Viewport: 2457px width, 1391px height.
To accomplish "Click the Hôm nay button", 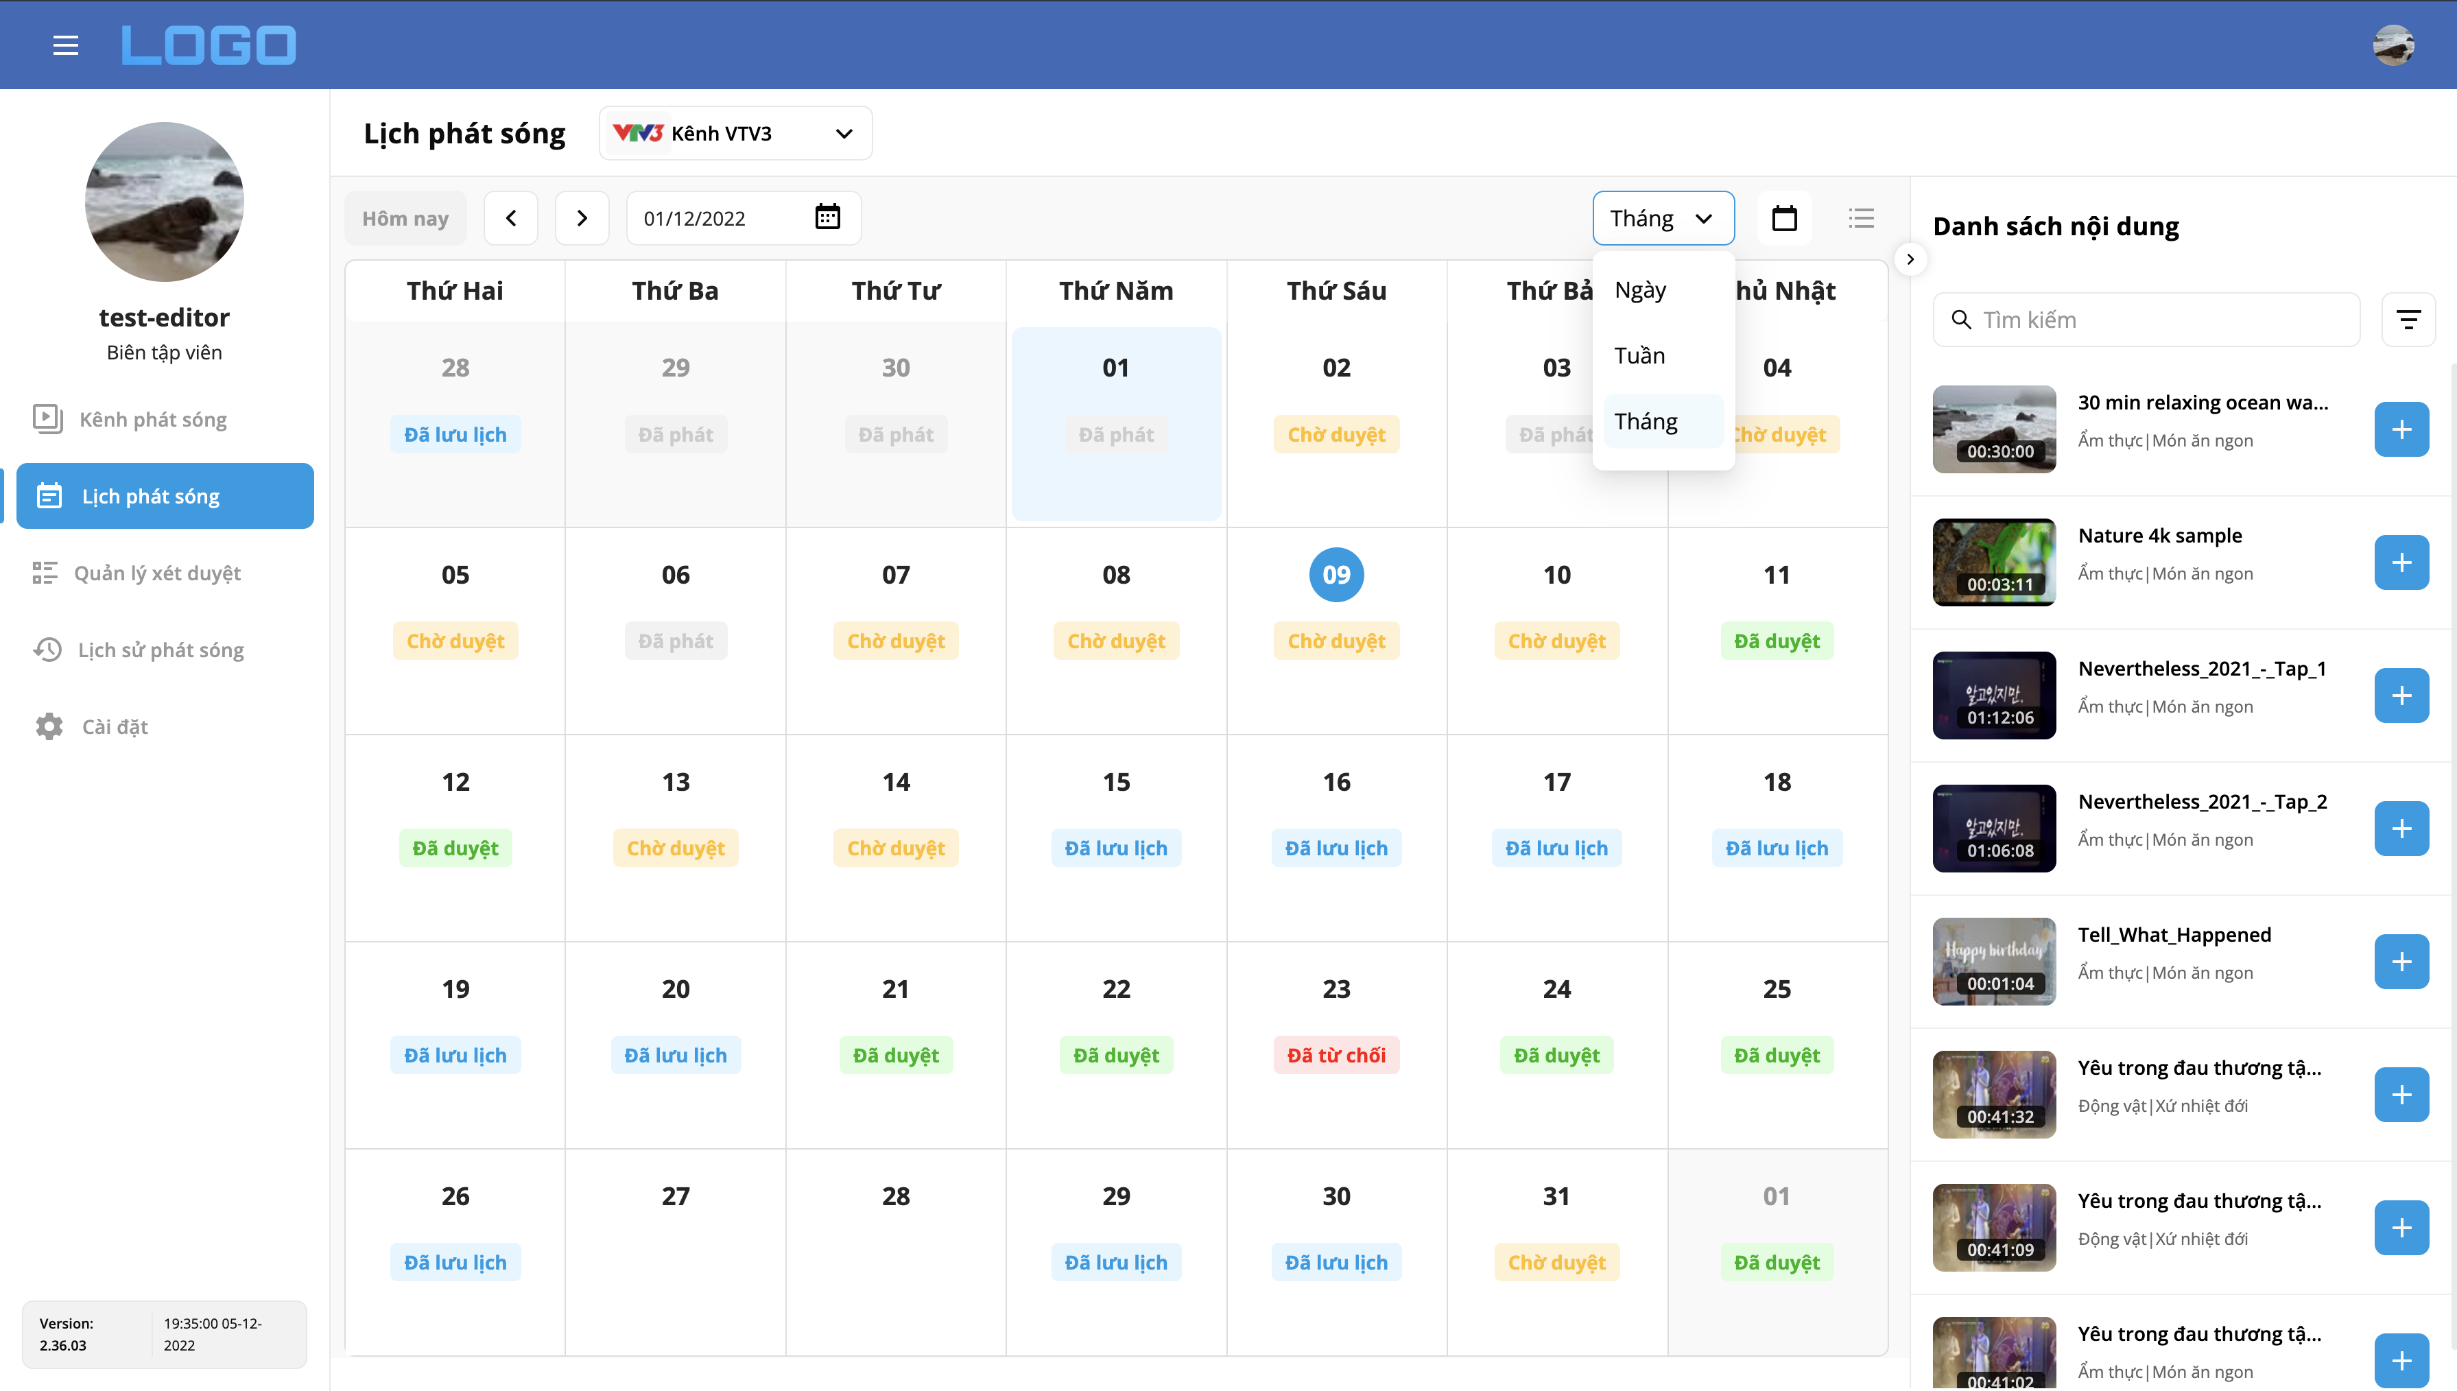I will [405, 218].
